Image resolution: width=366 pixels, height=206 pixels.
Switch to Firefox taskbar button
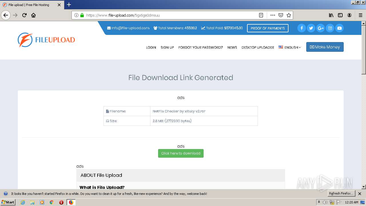(x=71, y=202)
